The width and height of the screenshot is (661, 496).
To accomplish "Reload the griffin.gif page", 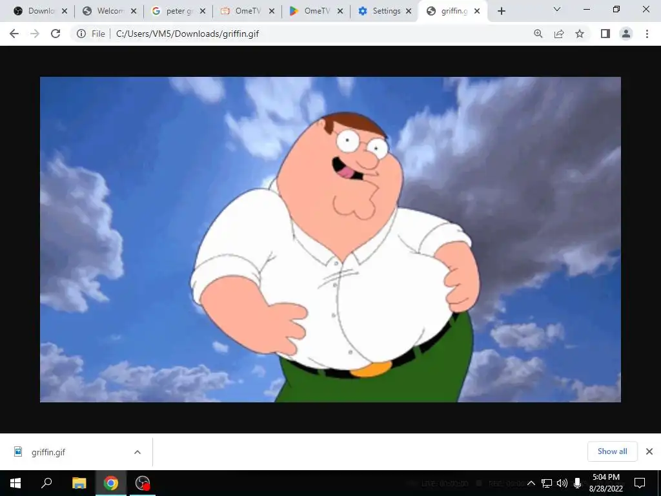I will click(56, 34).
